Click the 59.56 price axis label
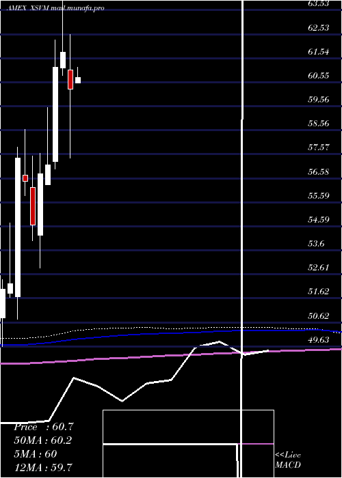Viewport: 342px width, 478px height. click(x=319, y=100)
